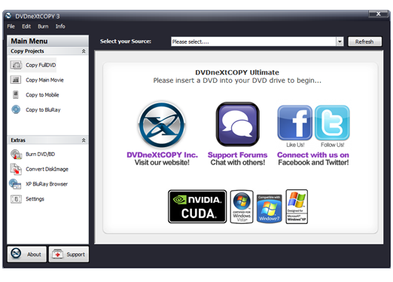Select the Copy to Mobile label
This screenshot has width=393, height=282.
point(42,95)
